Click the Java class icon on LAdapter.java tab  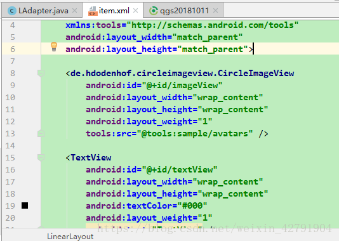[x=12, y=11]
